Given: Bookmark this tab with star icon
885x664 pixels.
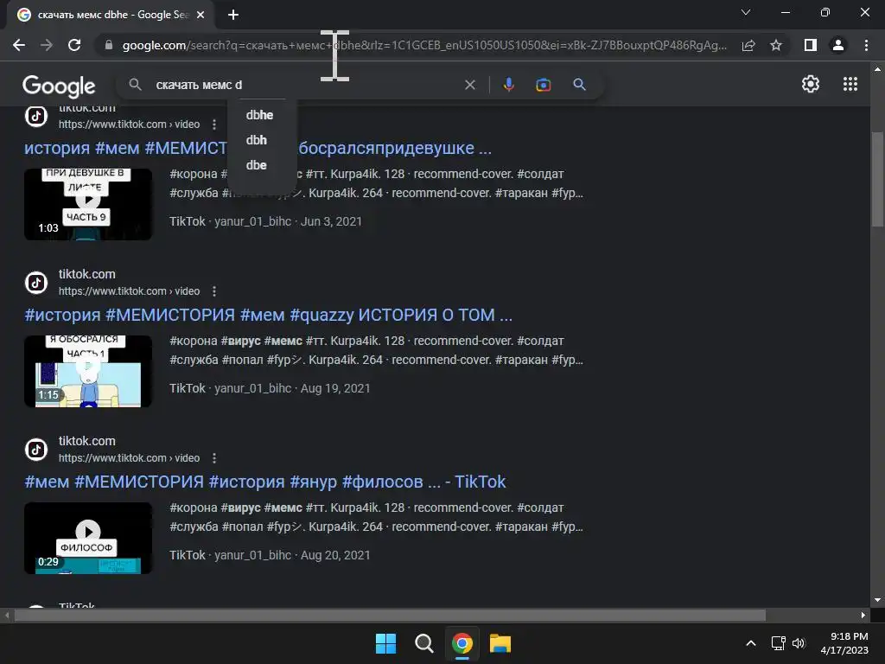Looking at the screenshot, I should pos(776,45).
